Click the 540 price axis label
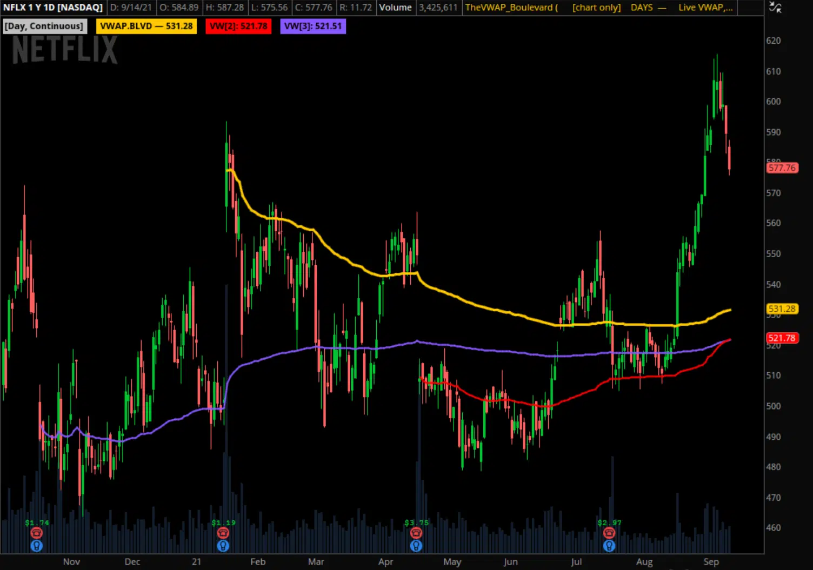 point(774,284)
